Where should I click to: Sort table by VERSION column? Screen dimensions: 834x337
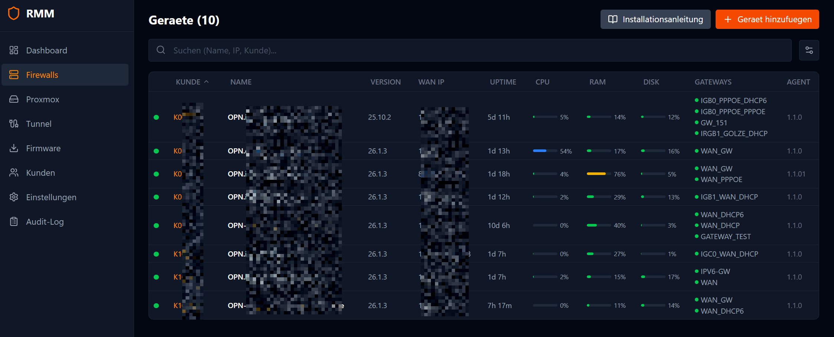tap(386, 82)
